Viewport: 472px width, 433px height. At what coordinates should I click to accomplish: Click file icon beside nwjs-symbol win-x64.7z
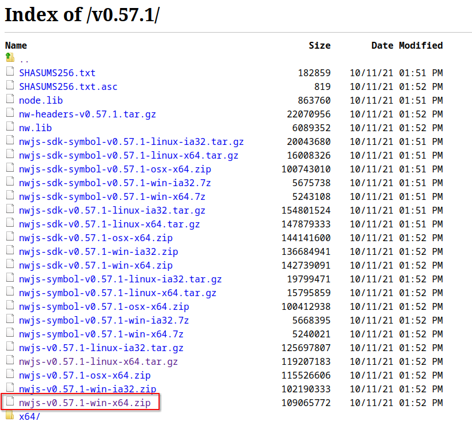point(10,332)
